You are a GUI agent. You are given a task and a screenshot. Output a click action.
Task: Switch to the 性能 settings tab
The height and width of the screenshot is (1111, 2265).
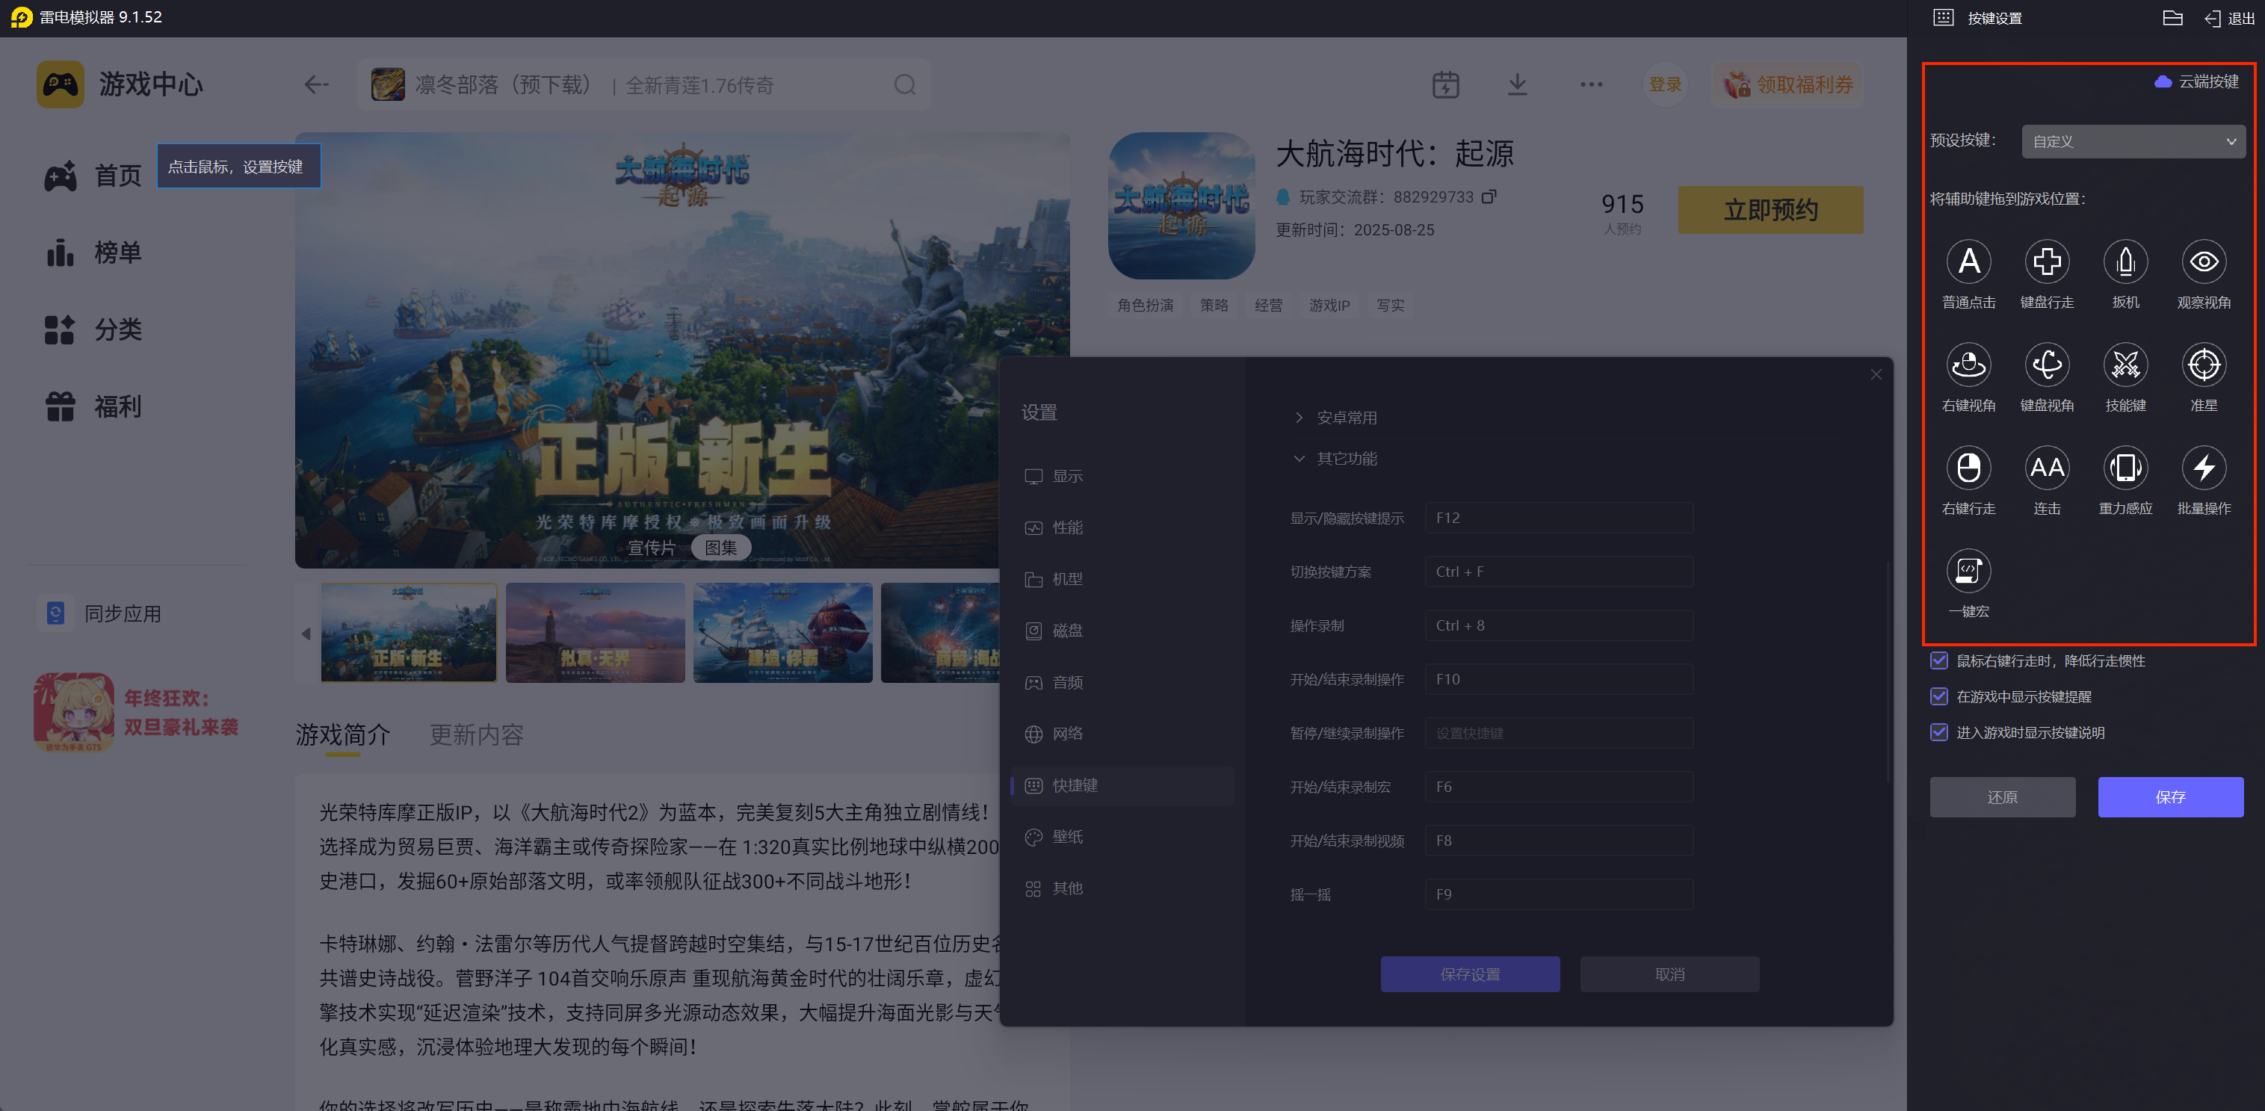pos(1066,527)
